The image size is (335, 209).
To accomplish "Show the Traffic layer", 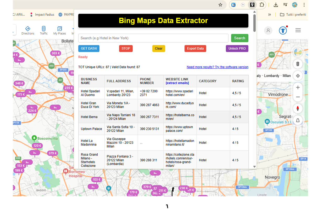I will click(x=43, y=30).
